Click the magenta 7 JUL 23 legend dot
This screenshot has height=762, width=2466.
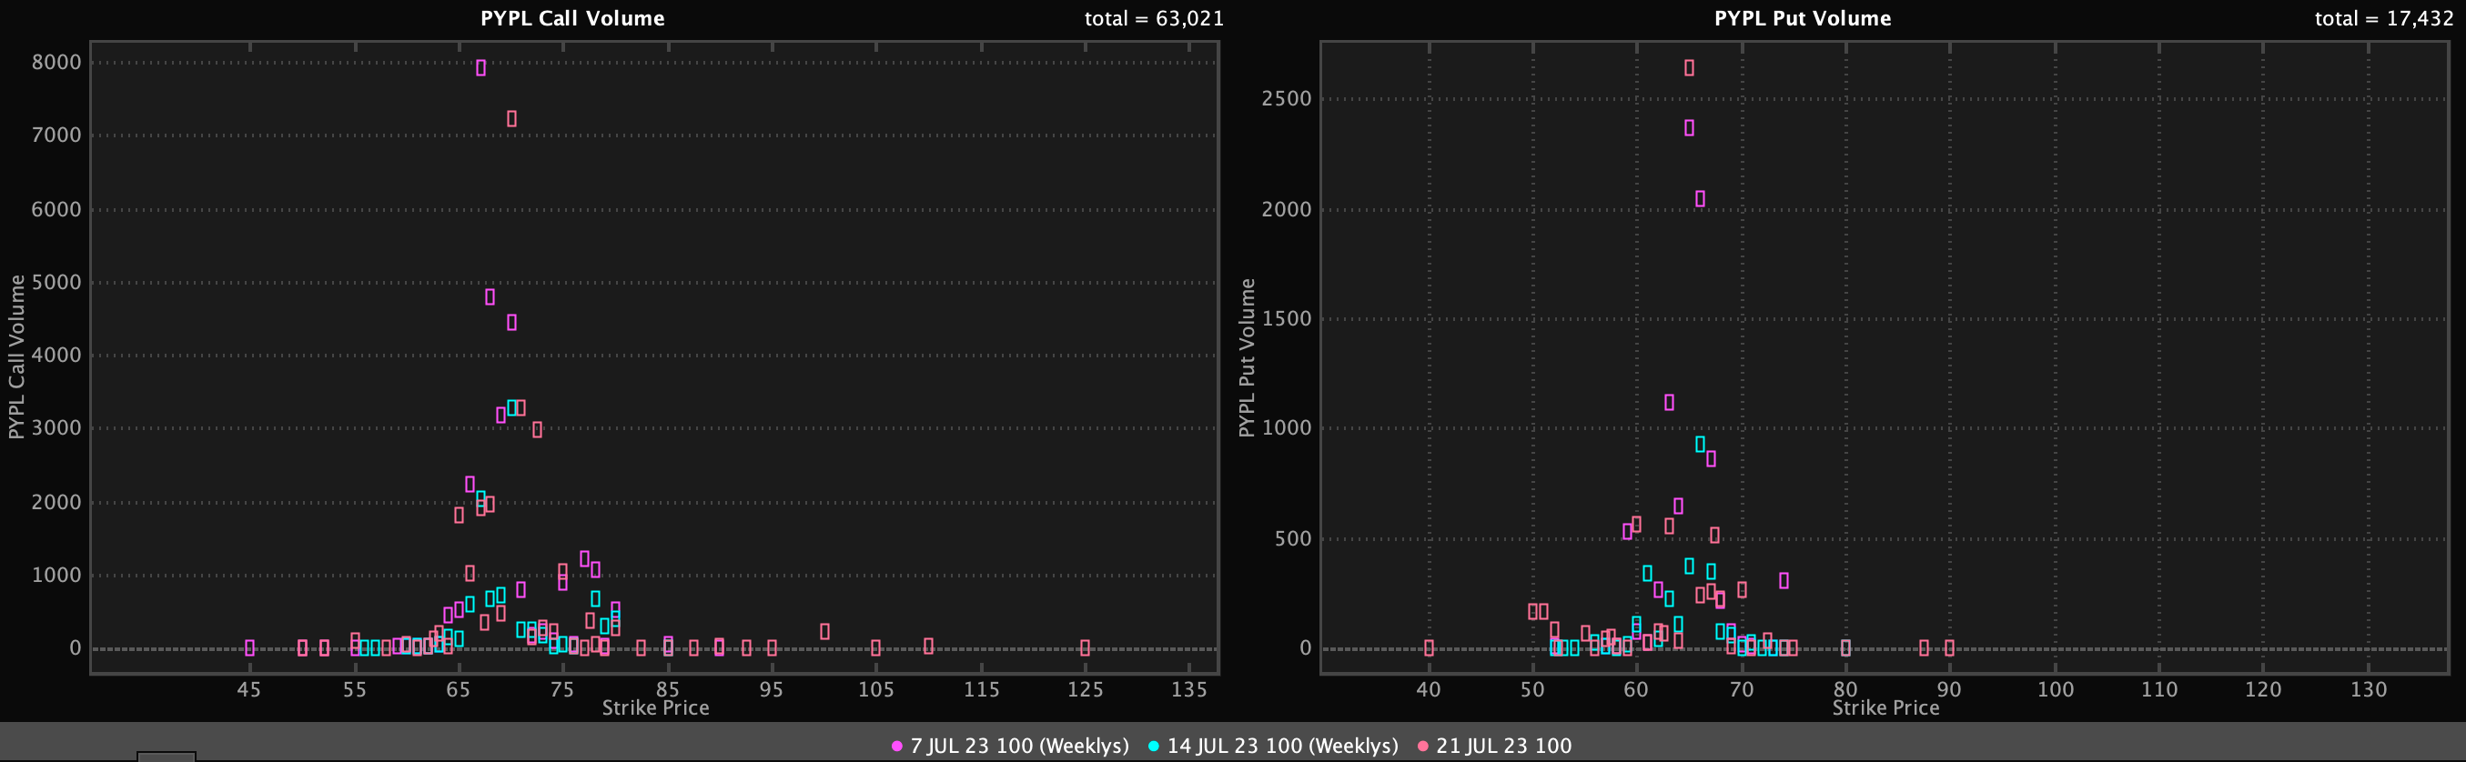point(897,746)
